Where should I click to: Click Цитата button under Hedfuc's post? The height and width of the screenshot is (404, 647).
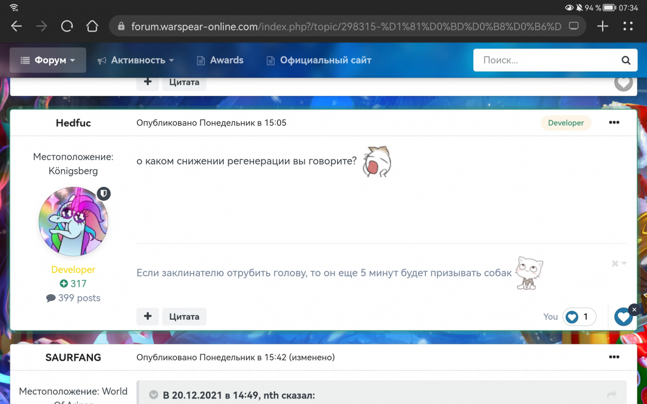pos(184,317)
